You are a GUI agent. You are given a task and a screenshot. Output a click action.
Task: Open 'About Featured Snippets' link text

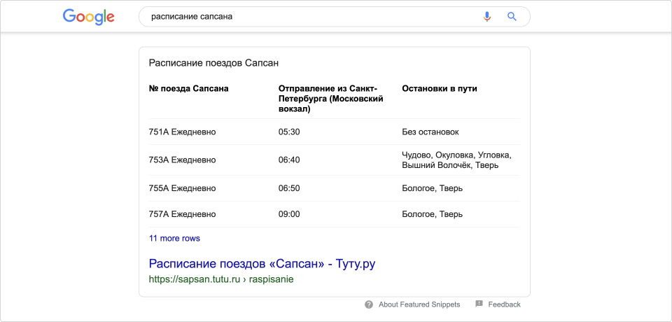click(419, 304)
